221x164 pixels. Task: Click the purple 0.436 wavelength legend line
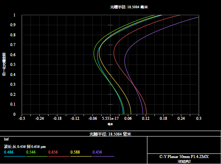coord(103,156)
